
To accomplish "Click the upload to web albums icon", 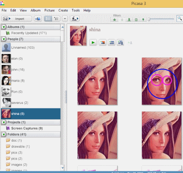I will point(75,19).
